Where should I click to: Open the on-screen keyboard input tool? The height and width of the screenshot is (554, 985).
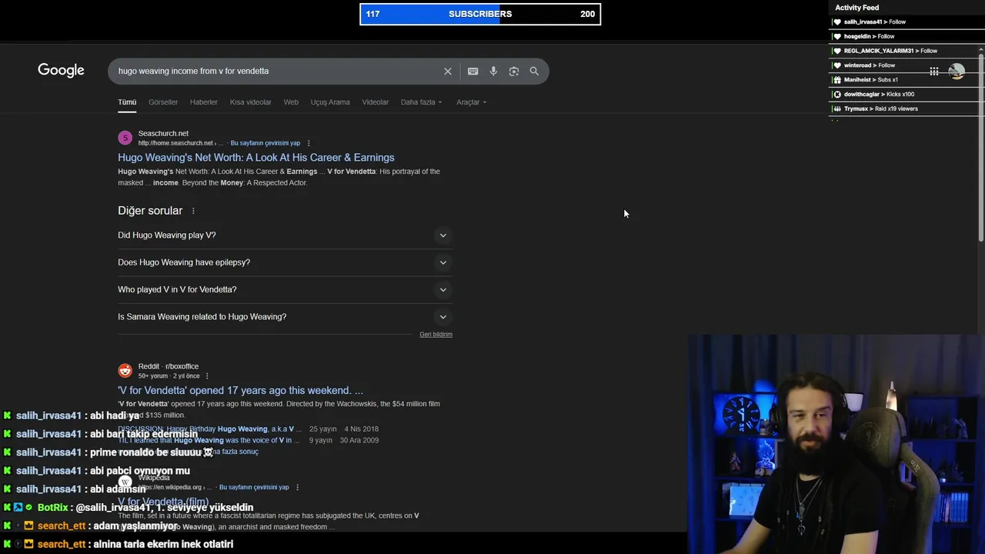472,71
